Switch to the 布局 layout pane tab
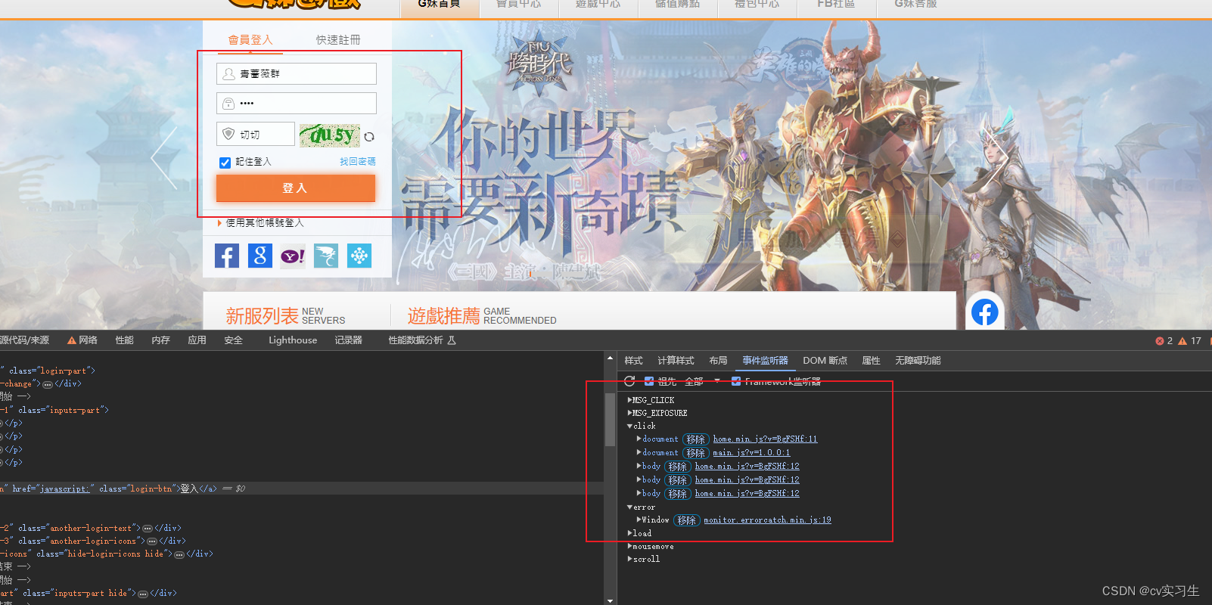This screenshot has height=605, width=1212. coord(718,361)
